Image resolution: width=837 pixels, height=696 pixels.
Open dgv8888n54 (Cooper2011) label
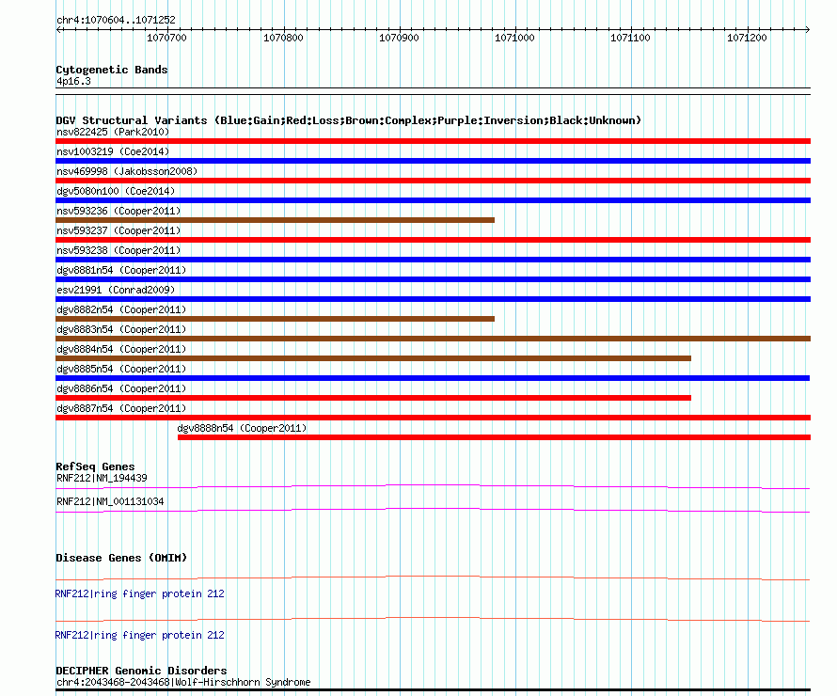(x=242, y=428)
